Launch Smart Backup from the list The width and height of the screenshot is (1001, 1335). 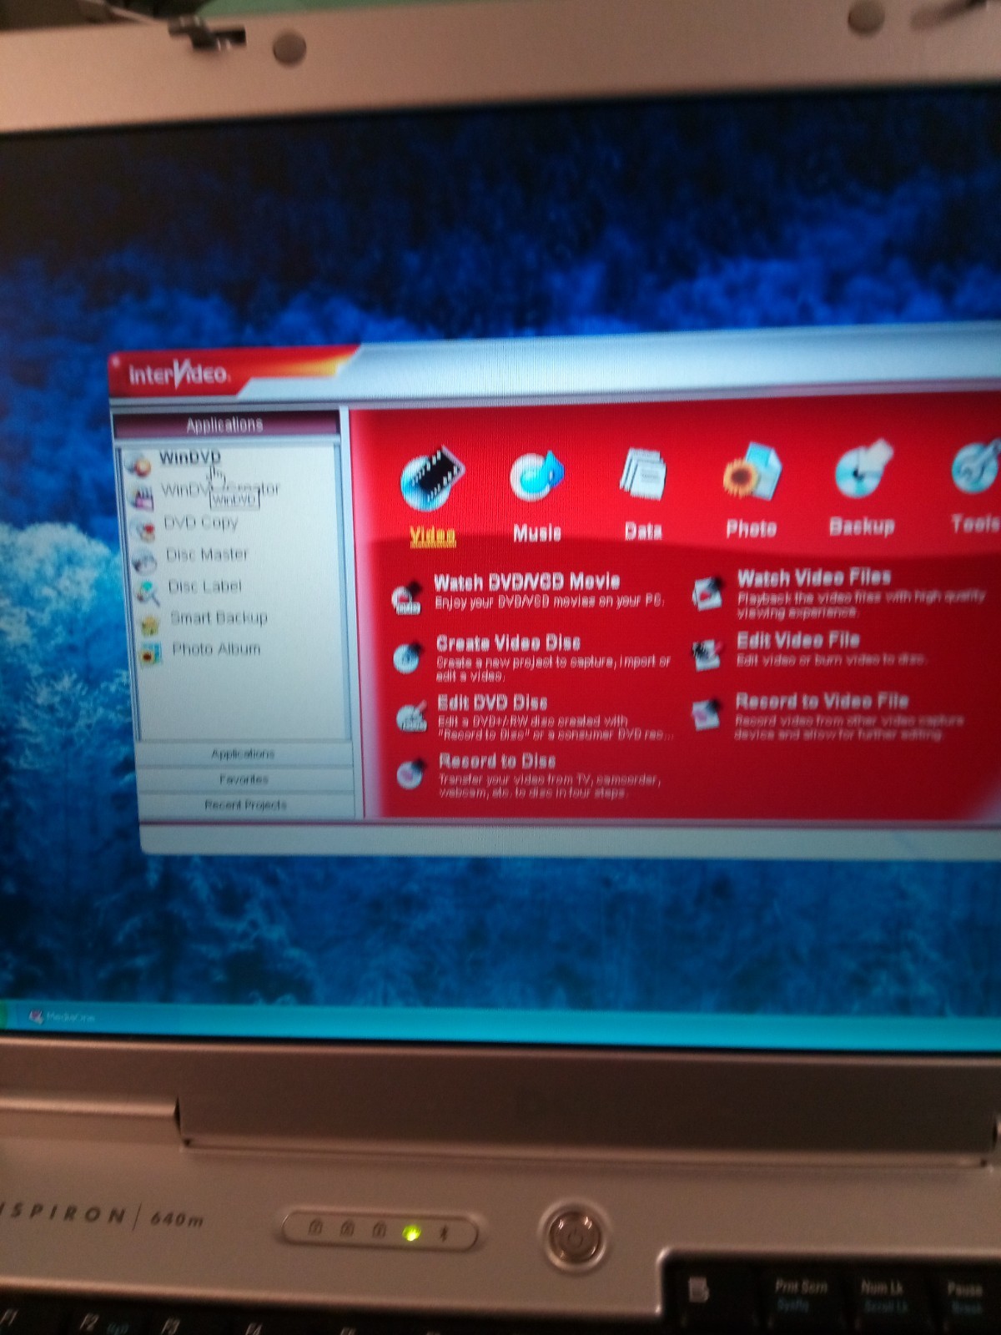(x=219, y=617)
